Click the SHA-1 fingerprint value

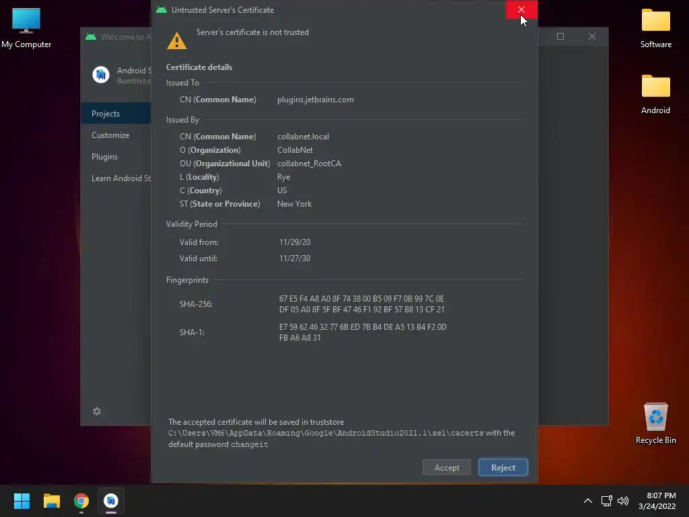(363, 333)
